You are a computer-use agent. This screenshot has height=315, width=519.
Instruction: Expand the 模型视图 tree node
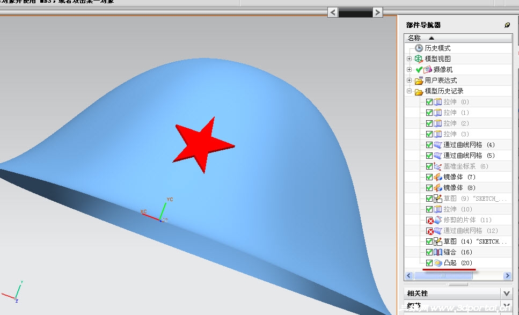pyautogui.click(x=410, y=58)
